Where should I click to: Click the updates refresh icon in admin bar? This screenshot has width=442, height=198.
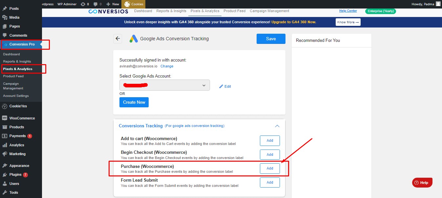click(83, 4)
